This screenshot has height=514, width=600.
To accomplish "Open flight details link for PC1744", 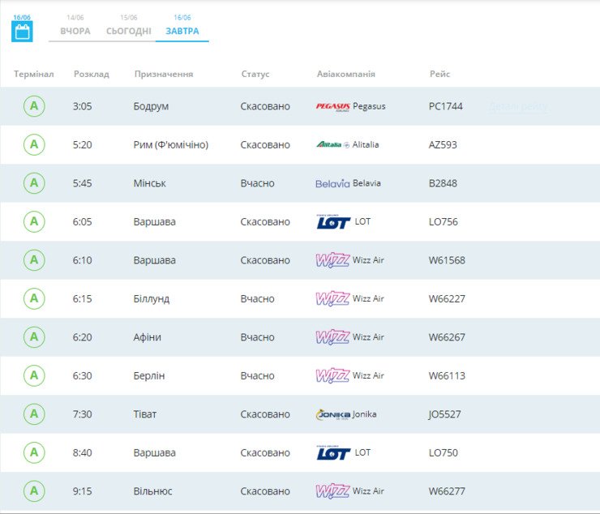I will click(517, 107).
